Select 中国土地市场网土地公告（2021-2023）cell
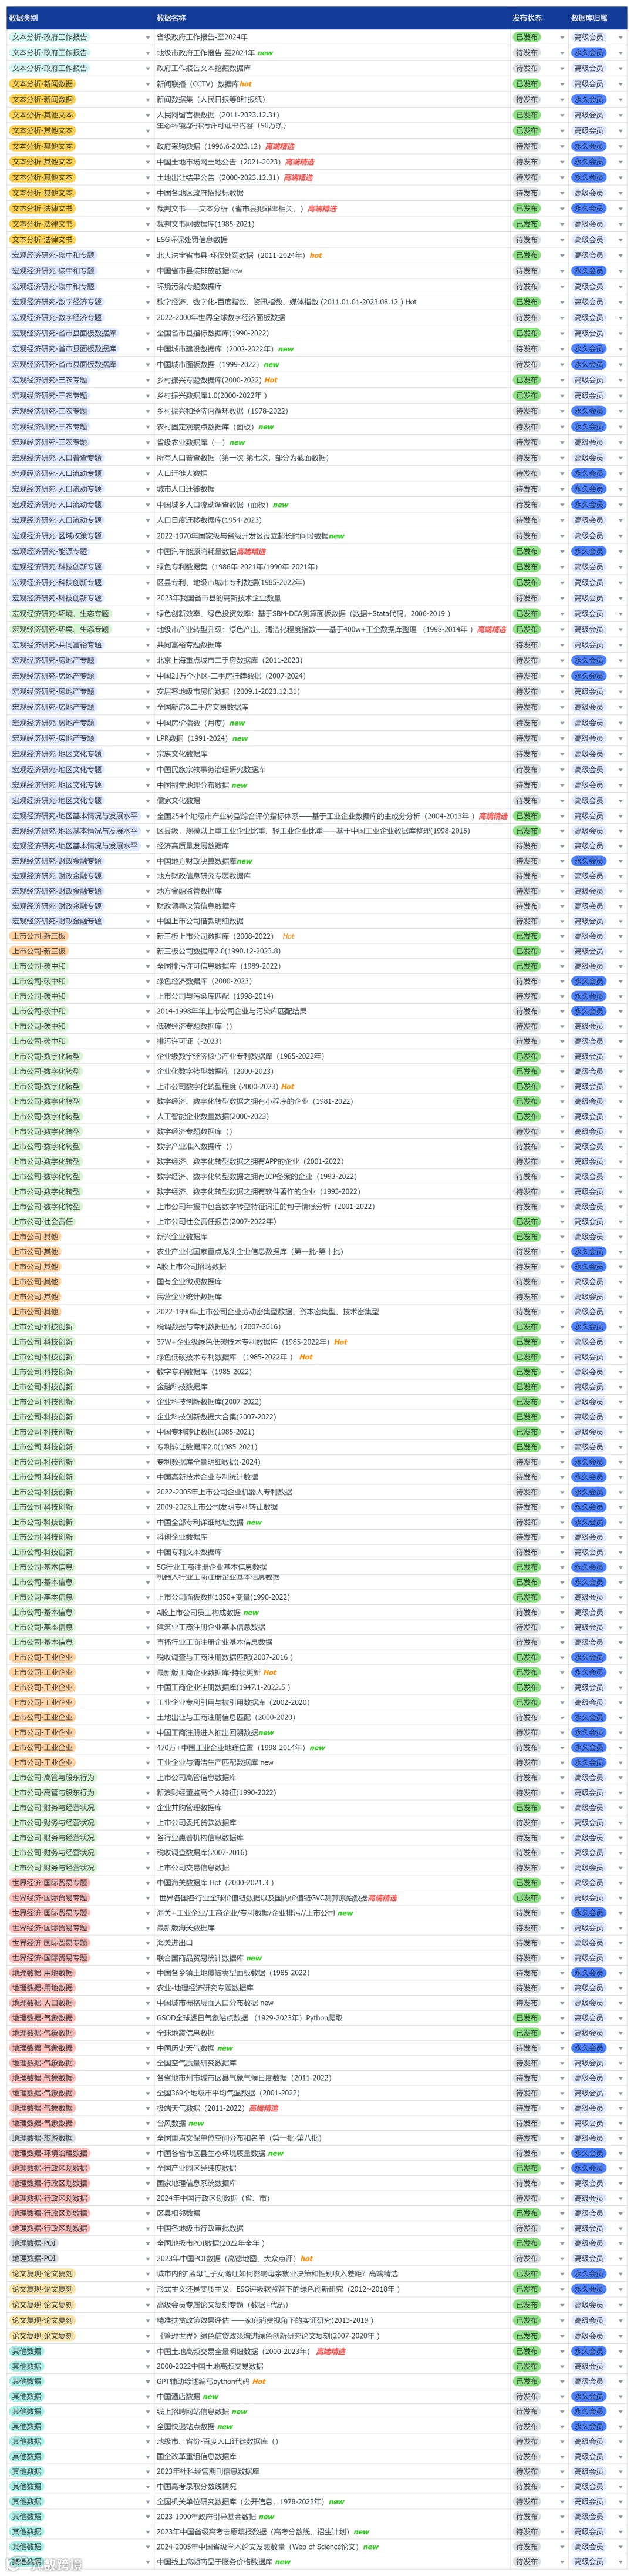The width and height of the screenshot is (634, 2576). (x=332, y=162)
